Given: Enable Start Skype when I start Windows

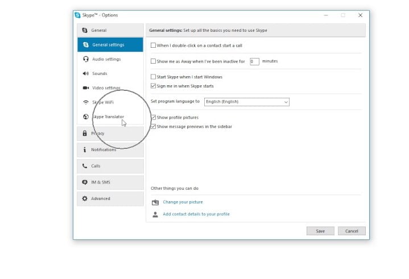Looking at the screenshot, I should point(153,77).
